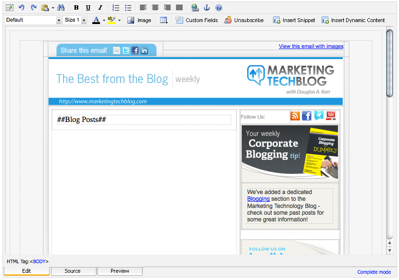Click Facebook icon beside Follow Us
399x280 pixels.
(x=307, y=116)
